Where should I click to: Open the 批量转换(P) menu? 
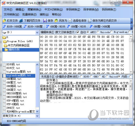point(30,14)
